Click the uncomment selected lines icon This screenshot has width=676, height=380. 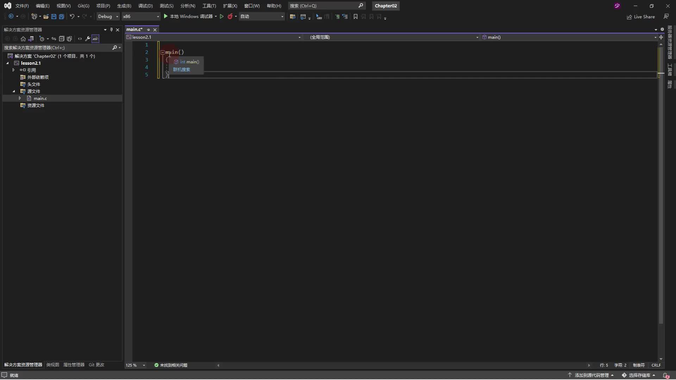pyautogui.click(x=345, y=17)
